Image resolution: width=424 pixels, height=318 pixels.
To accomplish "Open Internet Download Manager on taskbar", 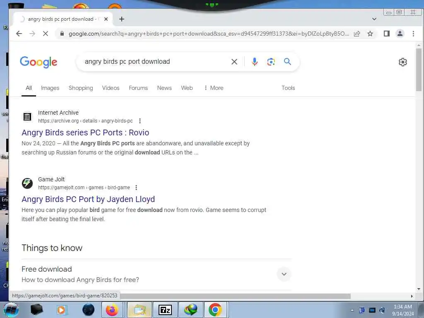I will [x=190, y=310].
